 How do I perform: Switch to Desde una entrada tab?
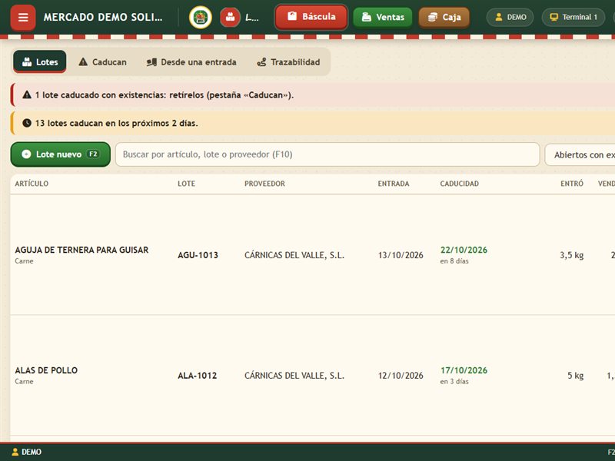point(191,62)
